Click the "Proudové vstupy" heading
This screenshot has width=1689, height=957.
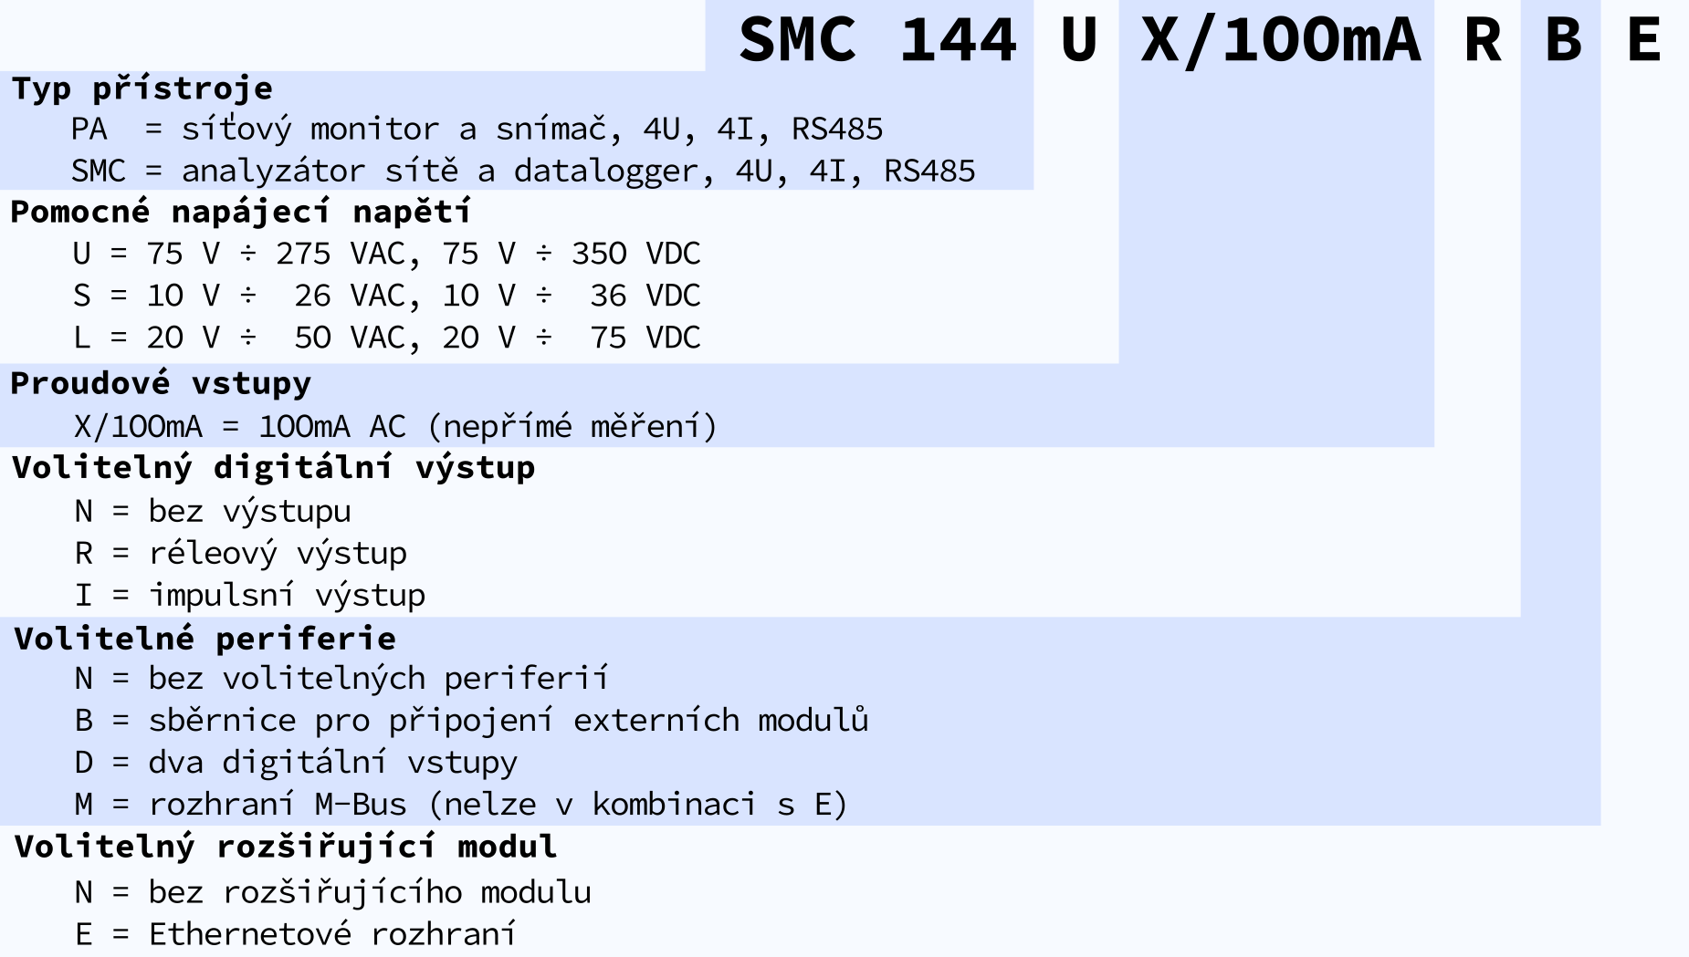(x=161, y=383)
